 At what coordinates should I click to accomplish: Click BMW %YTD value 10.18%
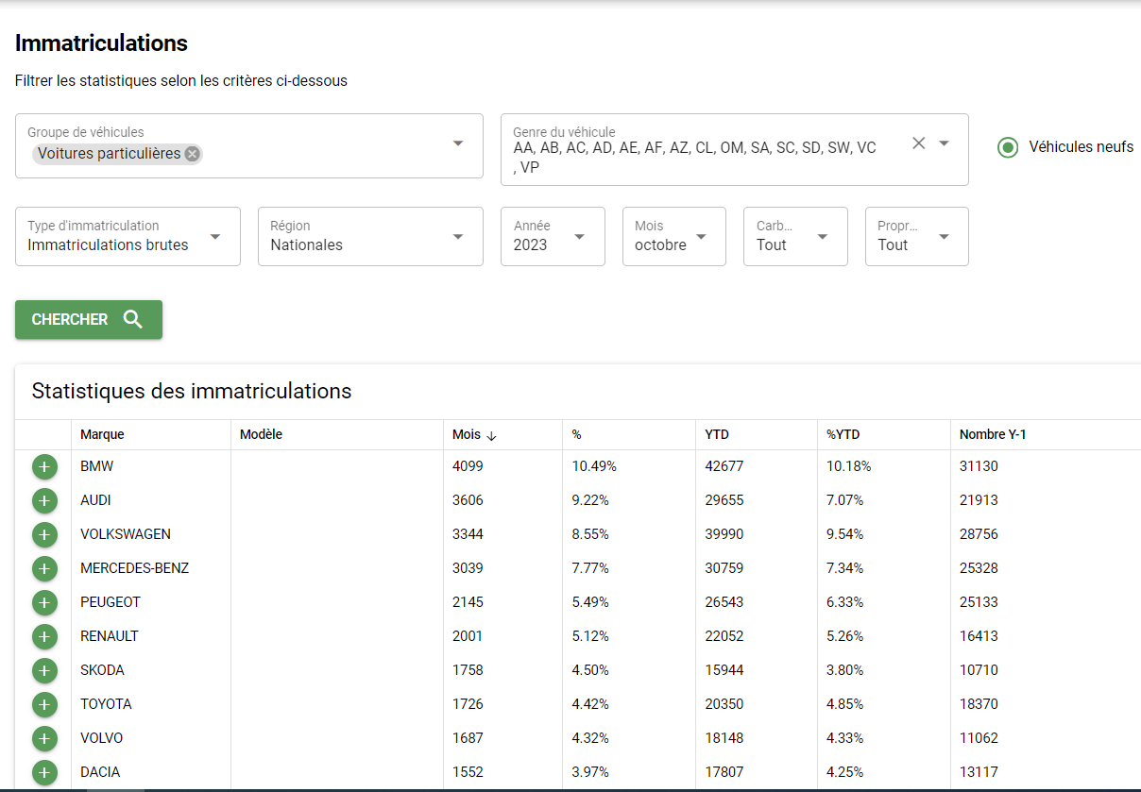coord(849,466)
